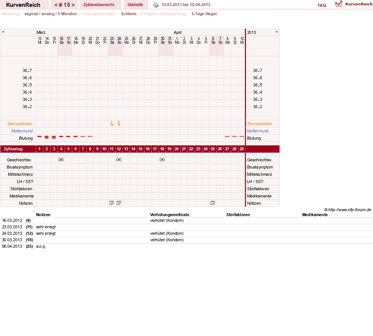Click notes entry dated 16.03.2013

tap(12, 220)
